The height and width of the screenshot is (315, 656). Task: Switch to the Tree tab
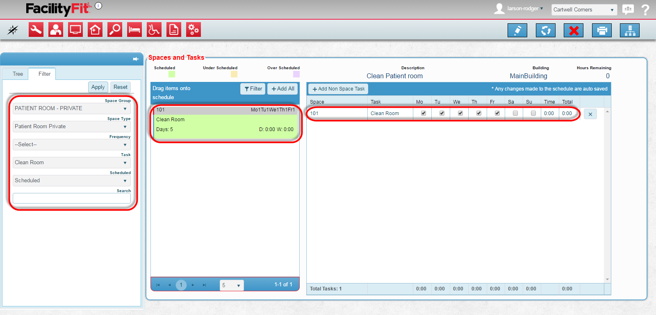18,74
